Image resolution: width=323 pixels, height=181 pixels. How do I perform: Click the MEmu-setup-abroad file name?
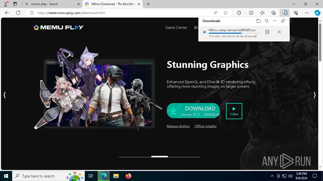(232, 30)
